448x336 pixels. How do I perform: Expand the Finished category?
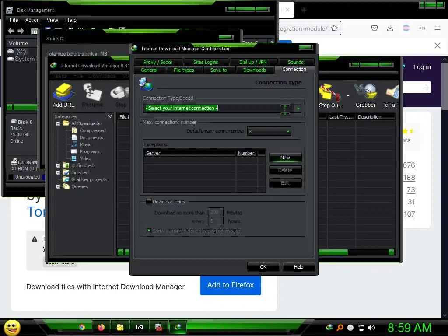(x=58, y=172)
